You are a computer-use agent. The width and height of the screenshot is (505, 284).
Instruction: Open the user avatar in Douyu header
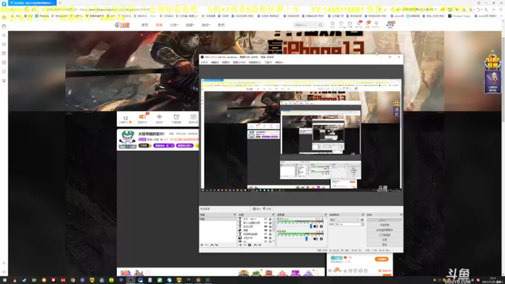[390, 24]
